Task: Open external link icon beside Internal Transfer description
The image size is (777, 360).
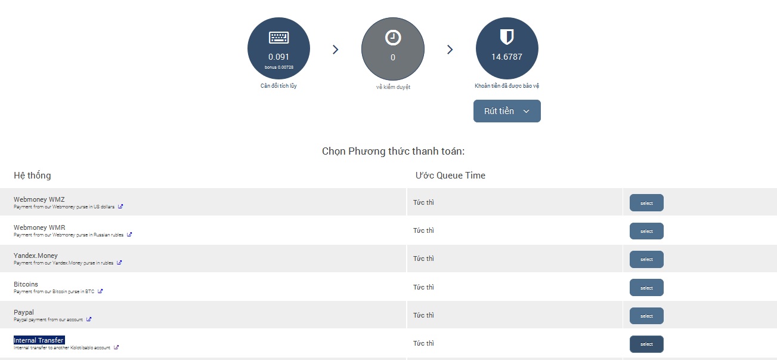Action: [116, 347]
